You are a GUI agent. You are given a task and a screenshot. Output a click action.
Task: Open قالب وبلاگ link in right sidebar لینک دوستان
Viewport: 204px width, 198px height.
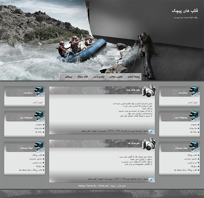click(192, 155)
